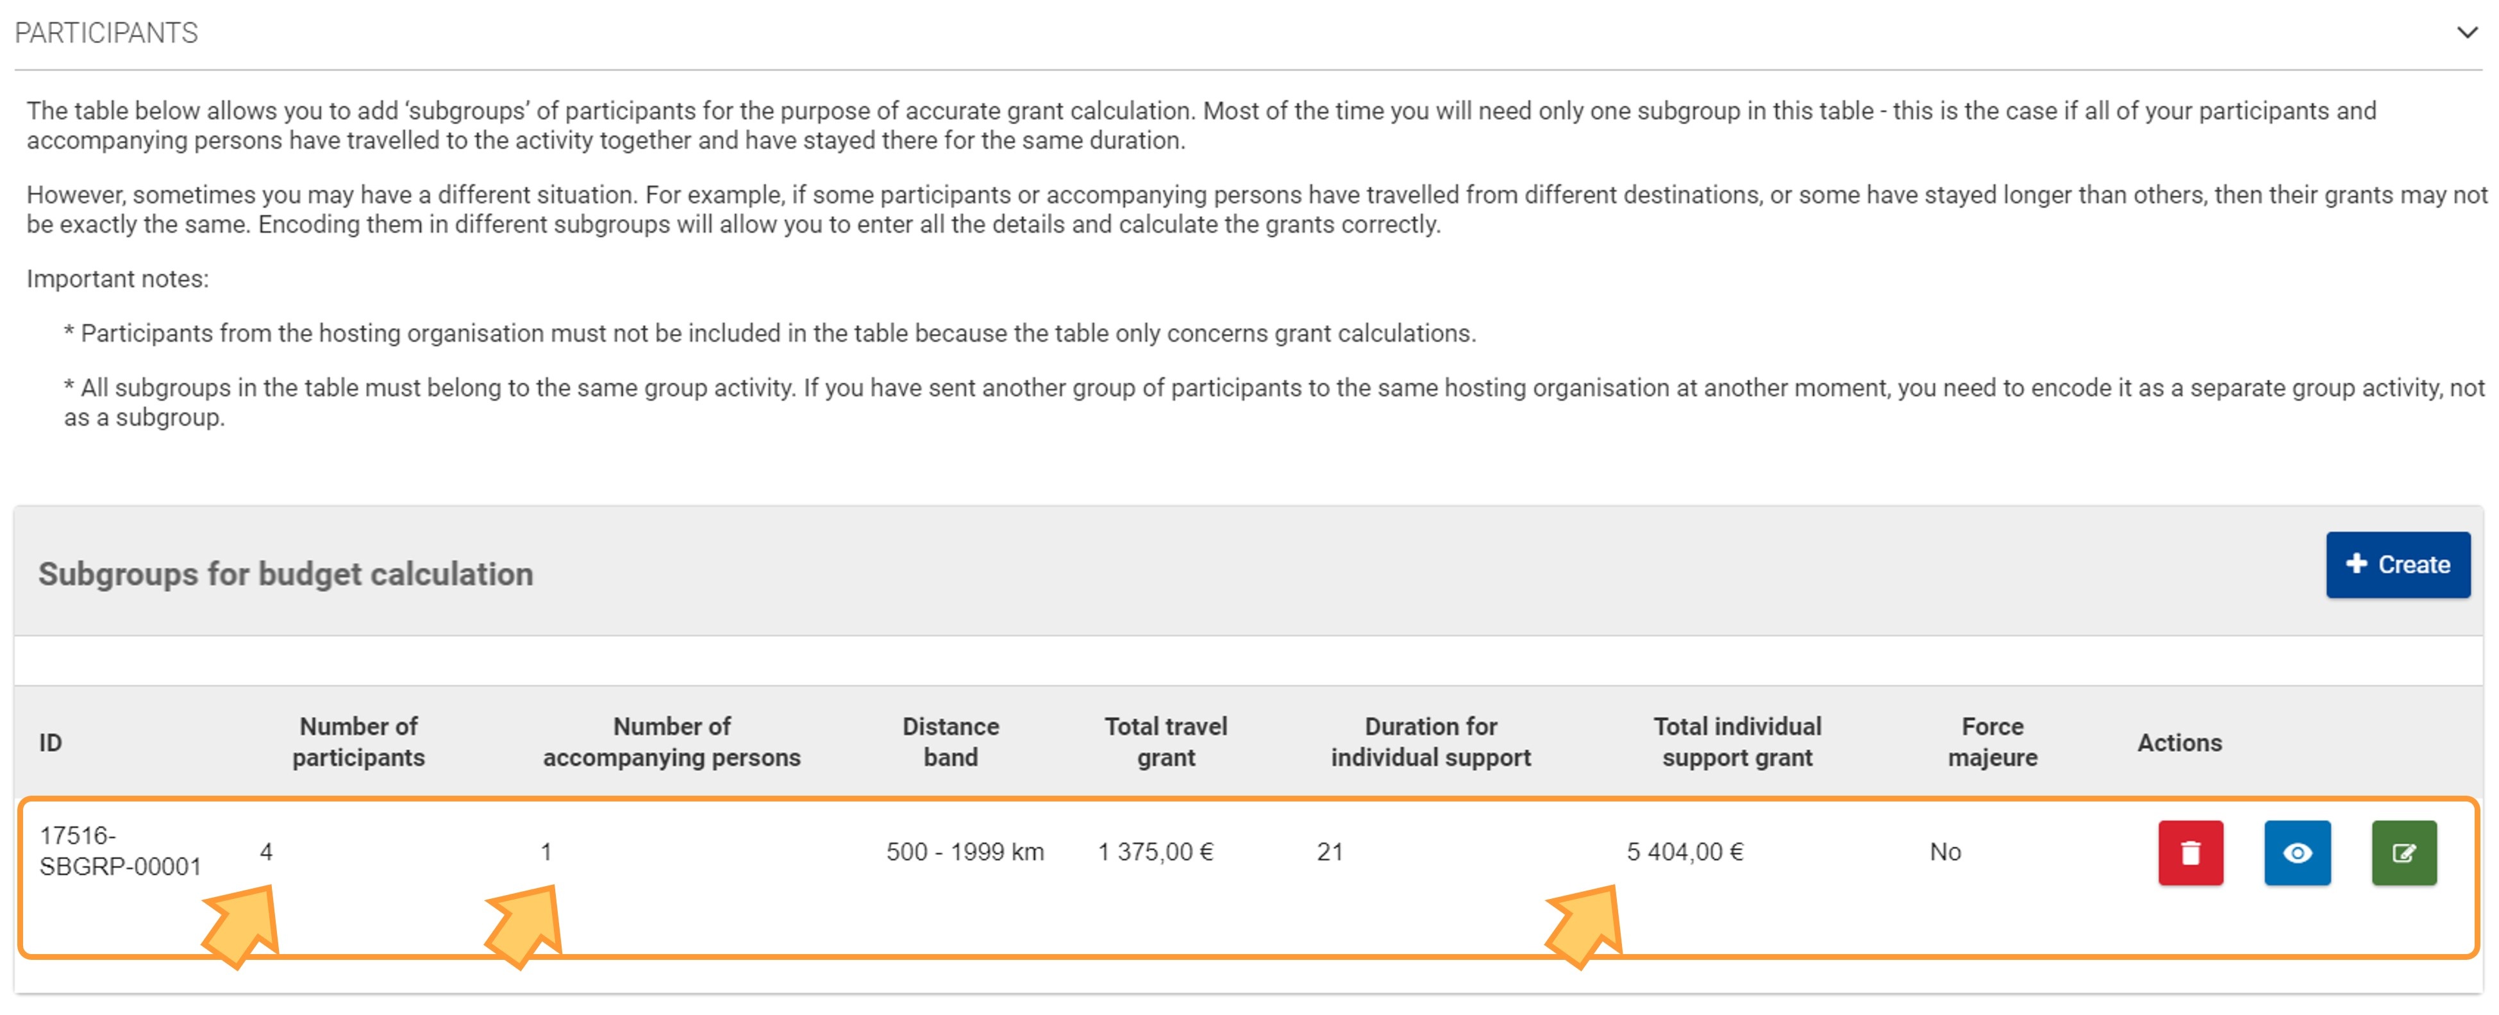View subgroup details with blue eye icon
2499x1015 pixels.
click(x=2296, y=853)
